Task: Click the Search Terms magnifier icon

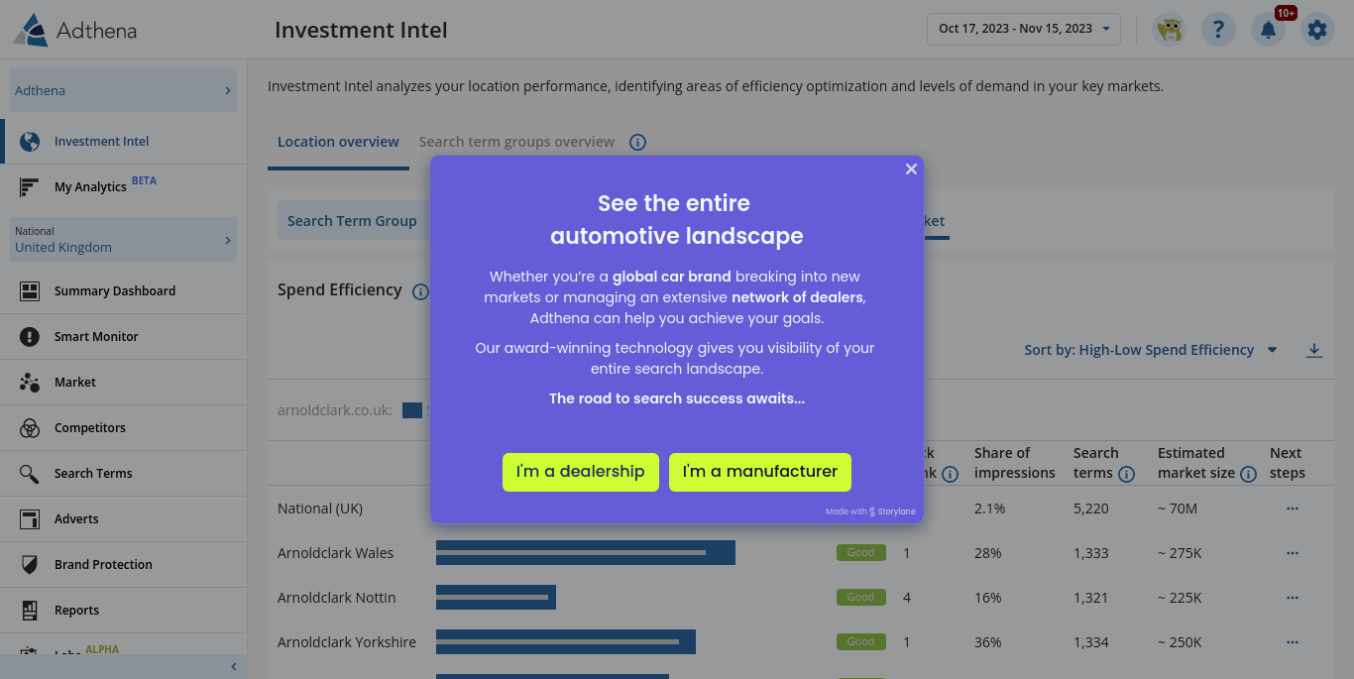Action: [x=30, y=474]
